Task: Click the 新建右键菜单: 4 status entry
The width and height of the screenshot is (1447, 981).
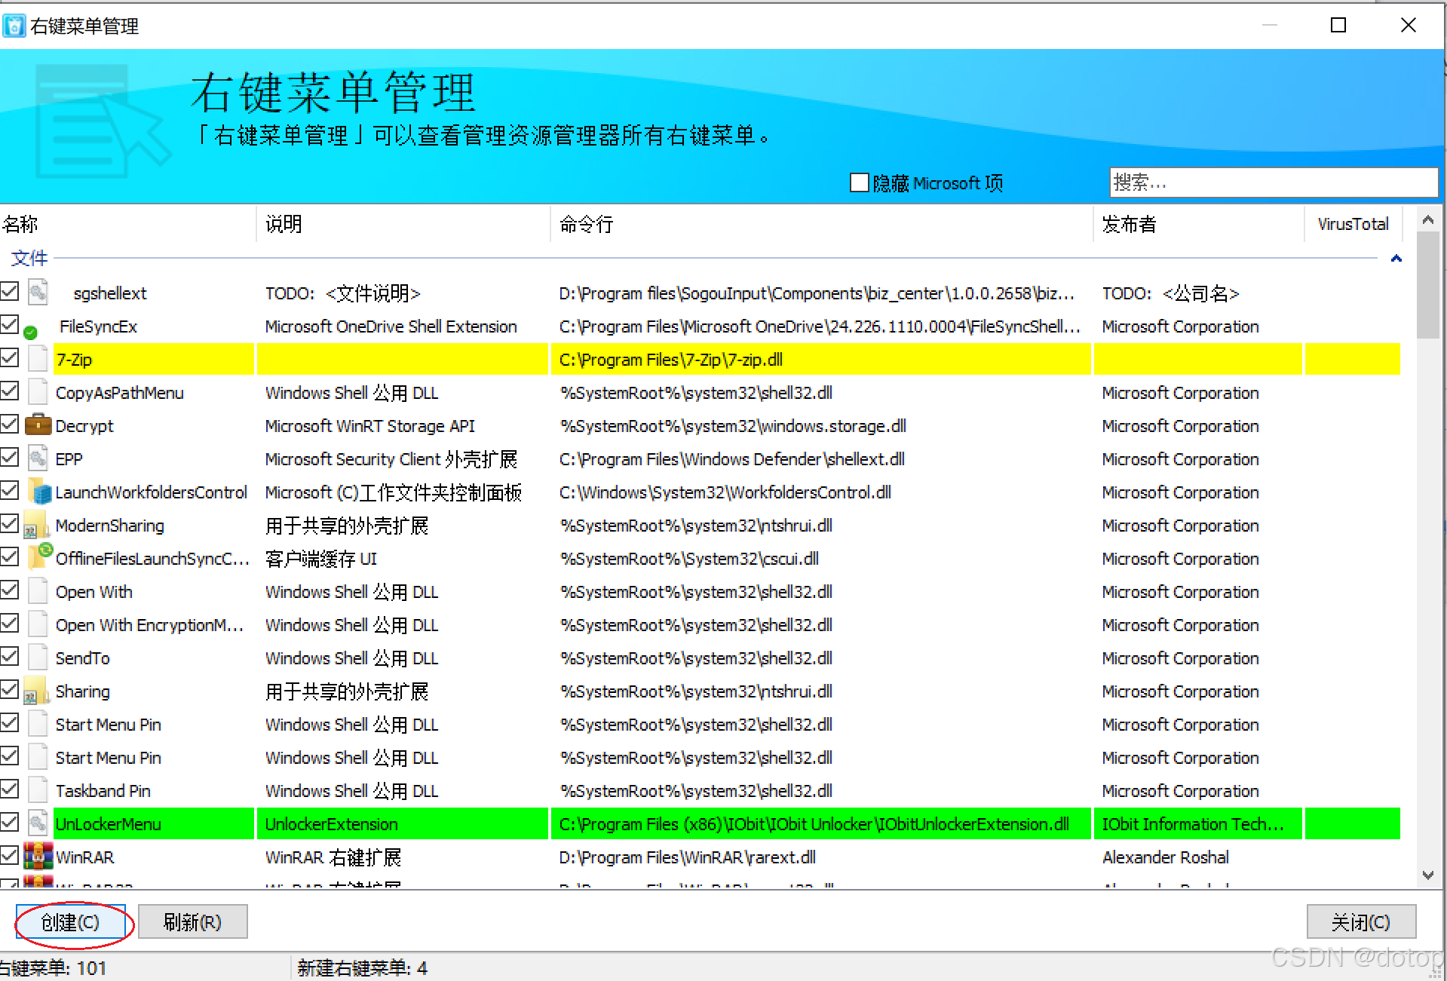Action: [x=362, y=968]
